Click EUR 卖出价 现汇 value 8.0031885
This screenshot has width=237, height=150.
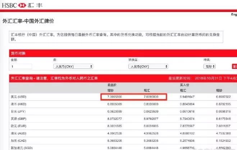tap(151, 126)
